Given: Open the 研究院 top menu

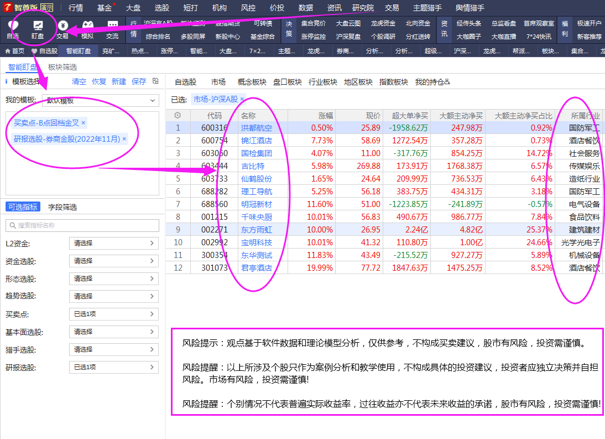Looking at the screenshot, I should [x=363, y=8].
